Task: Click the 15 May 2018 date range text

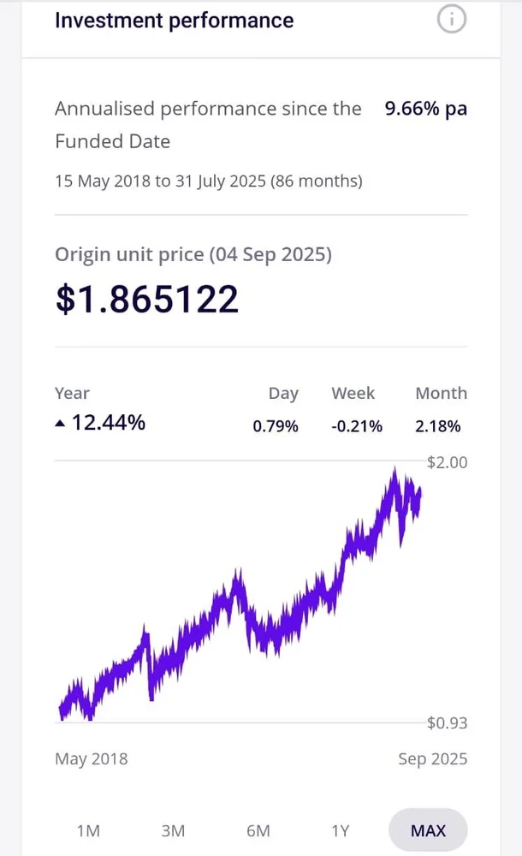Action: [208, 181]
